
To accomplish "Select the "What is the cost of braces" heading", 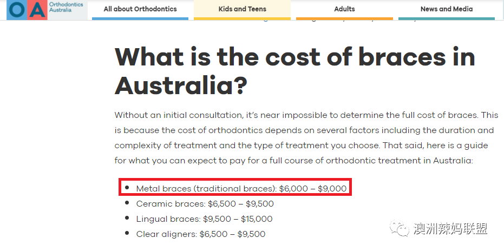I will 294,71.
